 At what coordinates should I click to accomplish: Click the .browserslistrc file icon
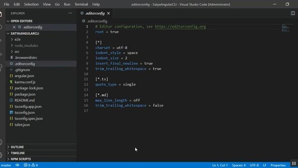coord(12,57)
